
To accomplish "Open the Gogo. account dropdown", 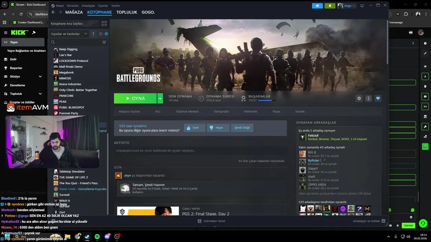I will (x=347, y=6).
